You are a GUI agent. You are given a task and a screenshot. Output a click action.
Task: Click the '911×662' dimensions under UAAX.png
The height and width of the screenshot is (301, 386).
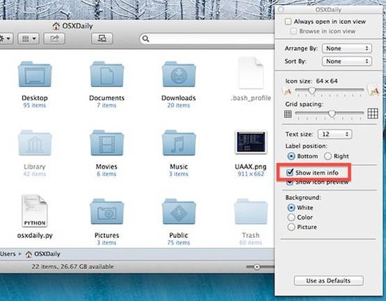coord(251,174)
